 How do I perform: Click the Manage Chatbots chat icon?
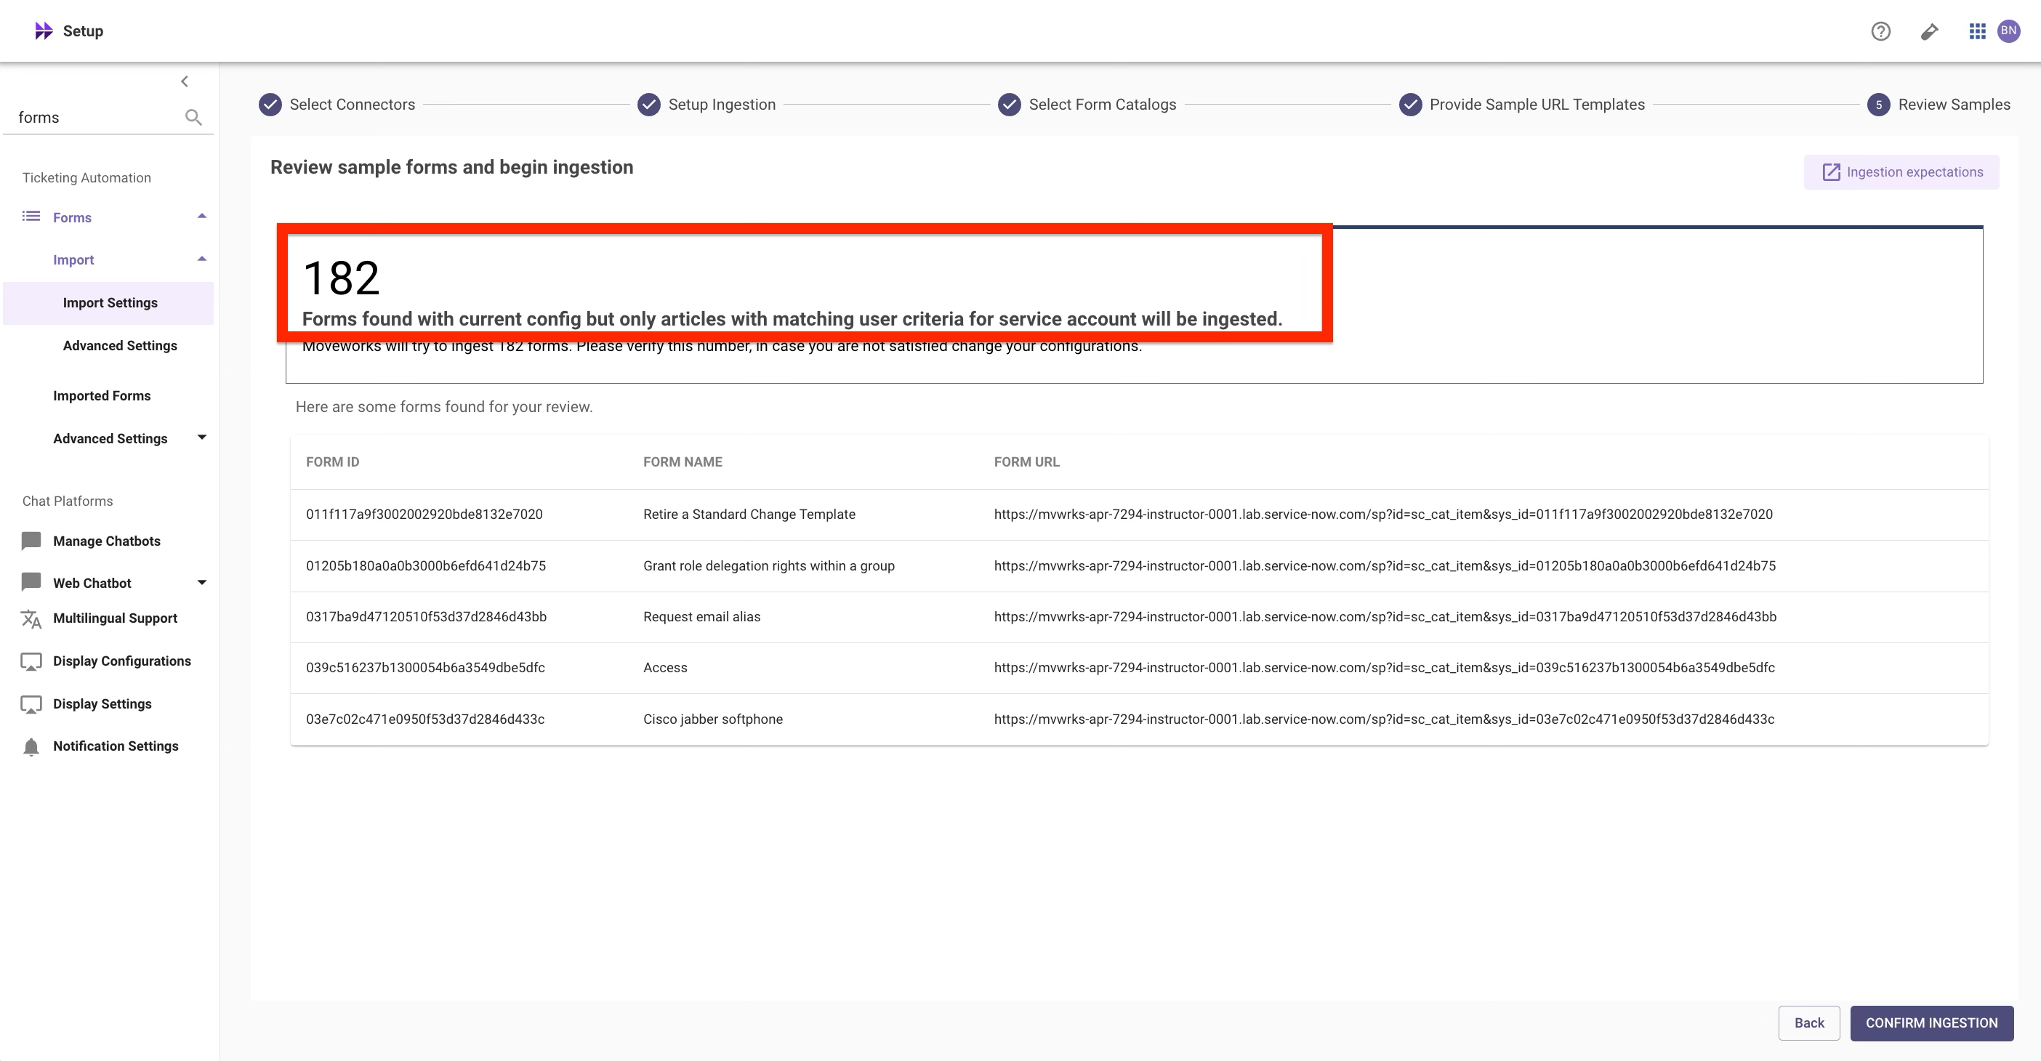(x=31, y=541)
